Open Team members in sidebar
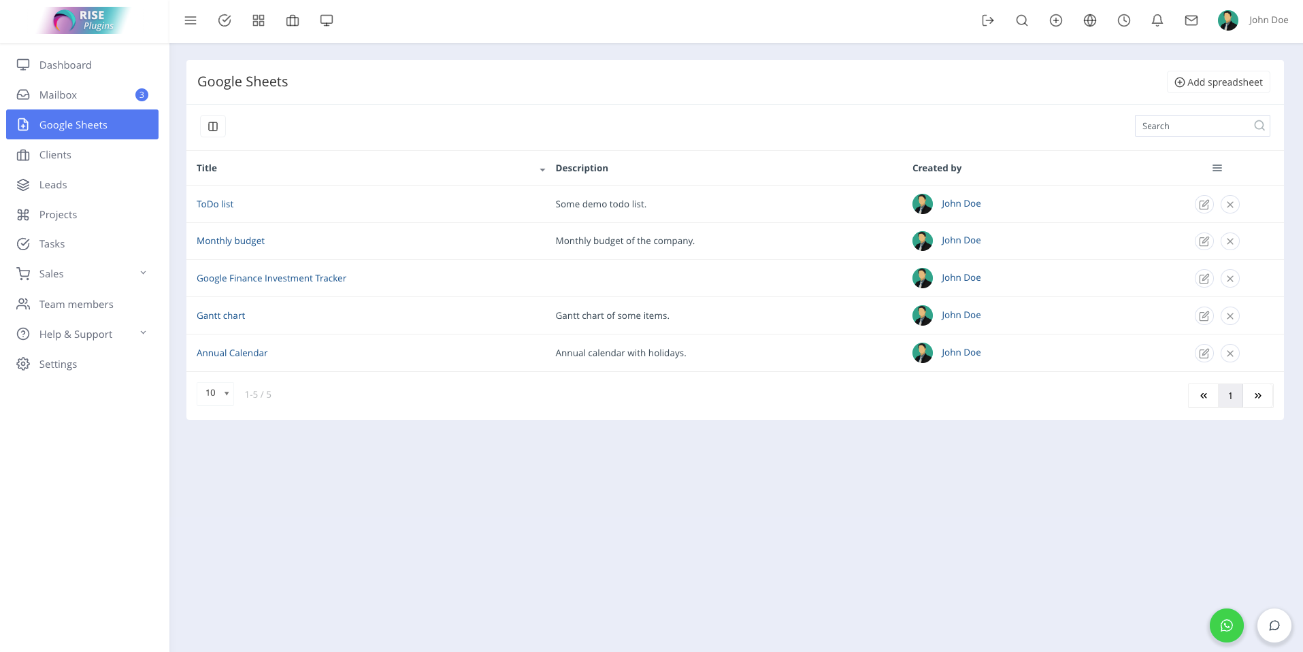This screenshot has width=1303, height=652. point(82,305)
